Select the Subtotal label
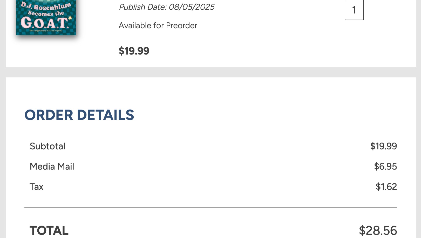Image resolution: width=421 pixels, height=238 pixels. tap(47, 146)
